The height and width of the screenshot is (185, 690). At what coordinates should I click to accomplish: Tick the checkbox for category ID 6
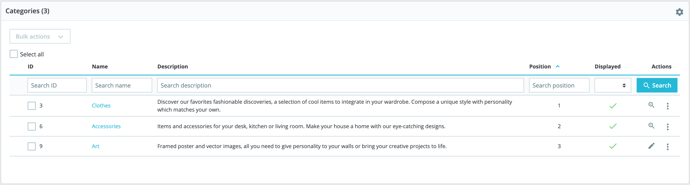[x=32, y=127]
